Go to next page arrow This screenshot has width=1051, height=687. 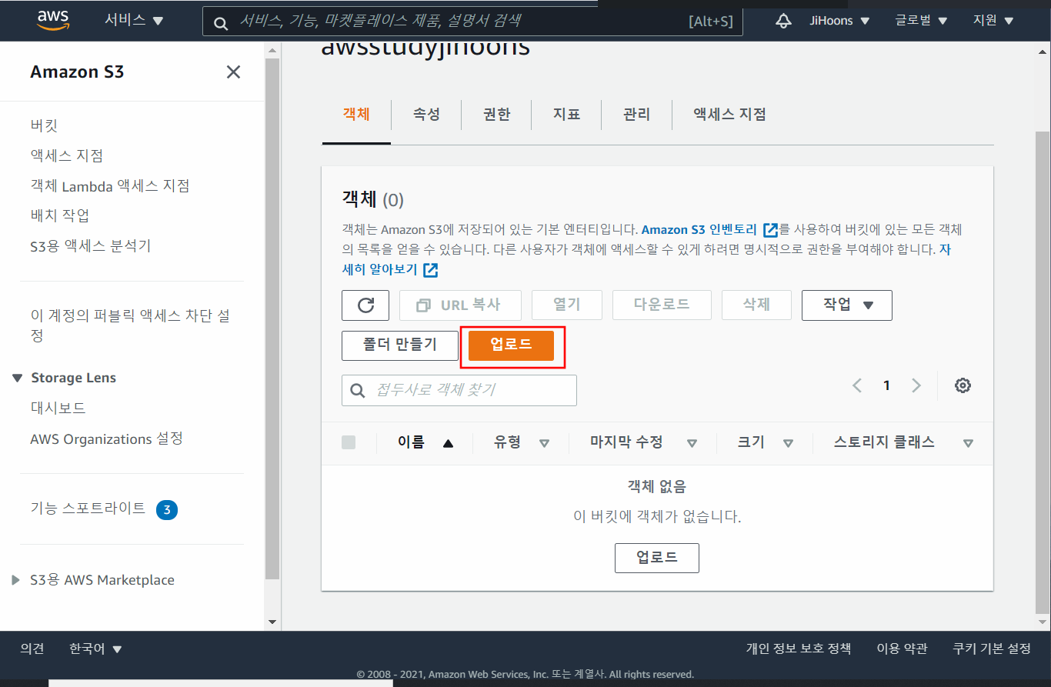(x=916, y=385)
